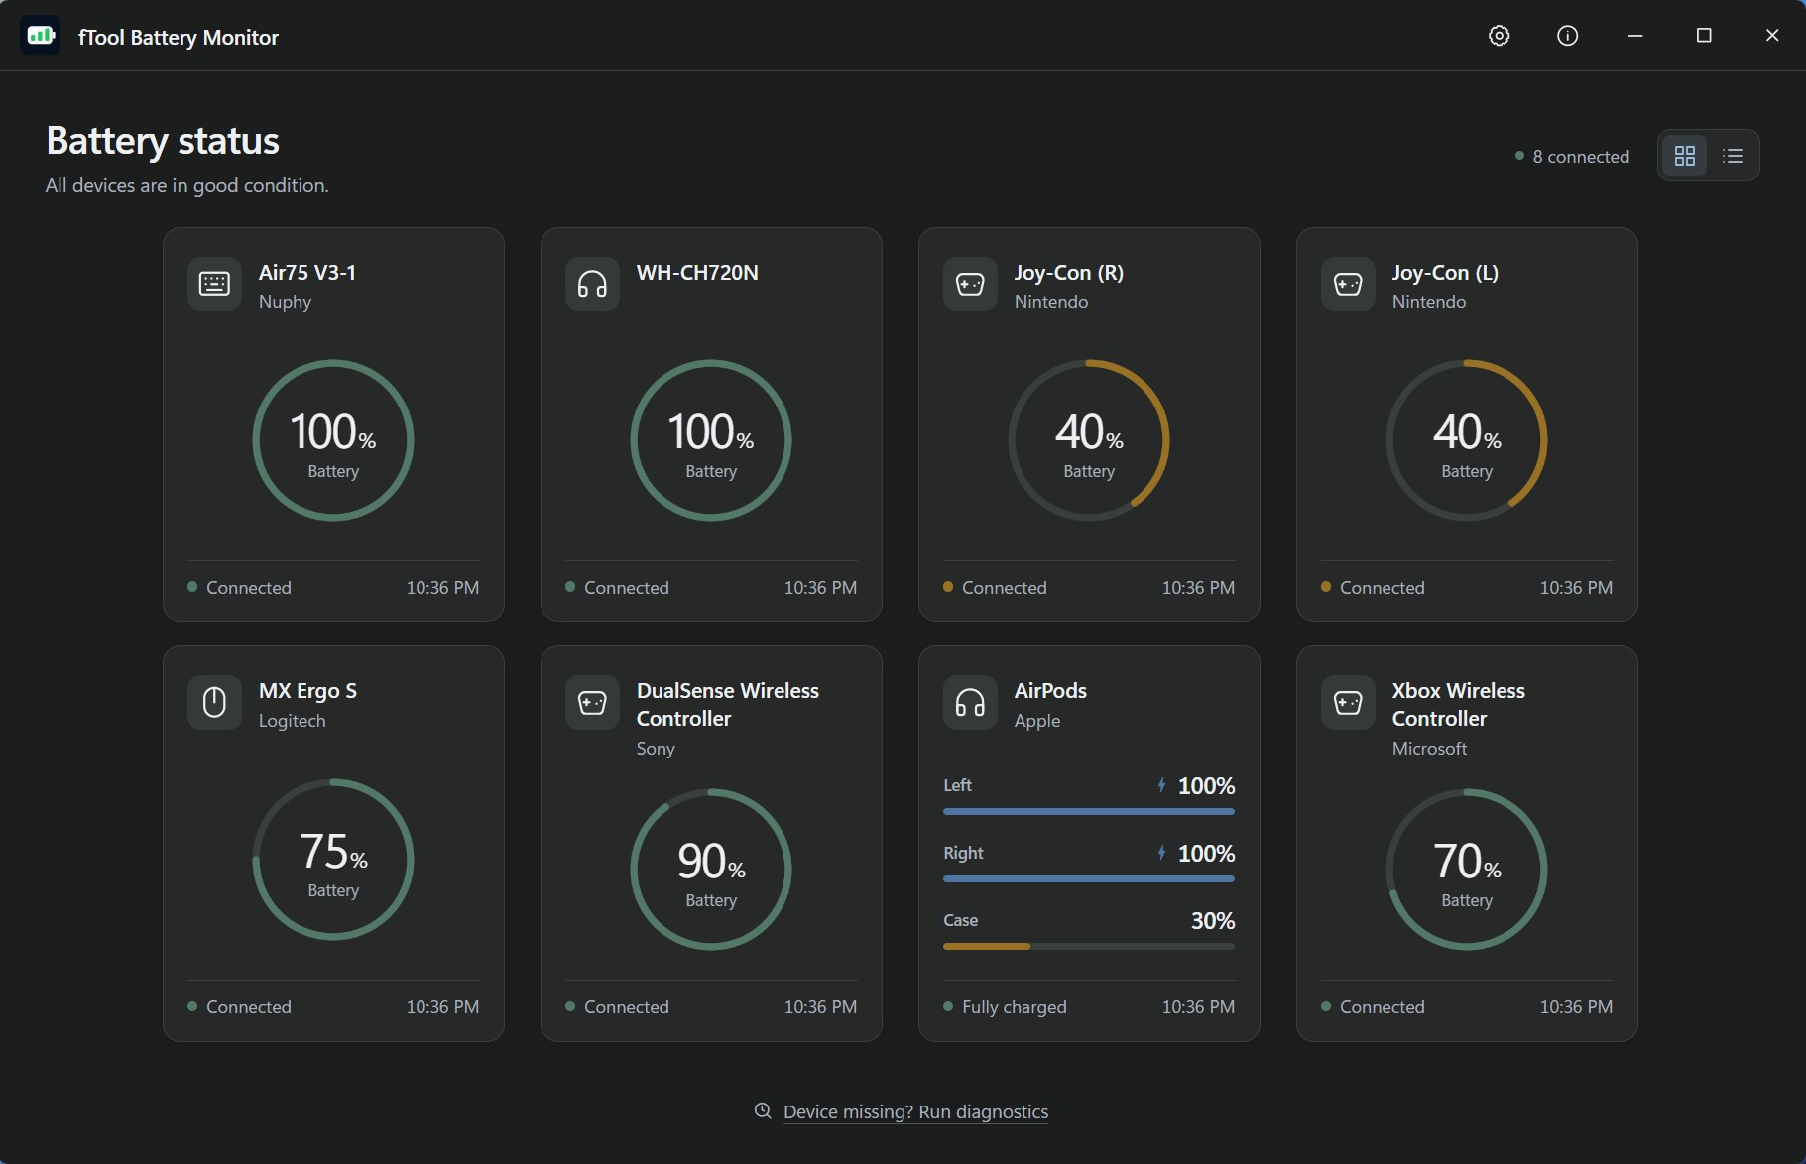The height and width of the screenshot is (1164, 1806).
Task: Switch to grid view
Action: (1684, 156)
